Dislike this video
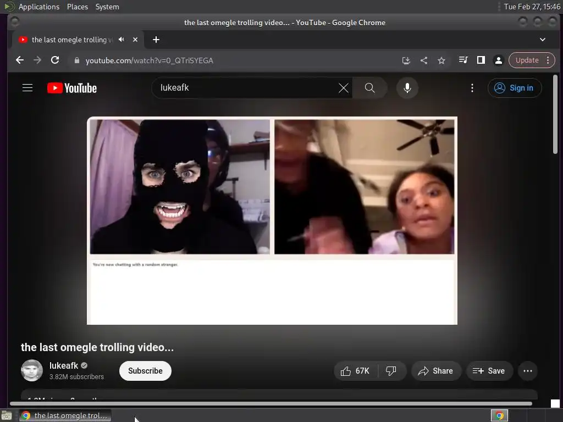Screen dimensions: 563x422 click(x=391, y=371)
